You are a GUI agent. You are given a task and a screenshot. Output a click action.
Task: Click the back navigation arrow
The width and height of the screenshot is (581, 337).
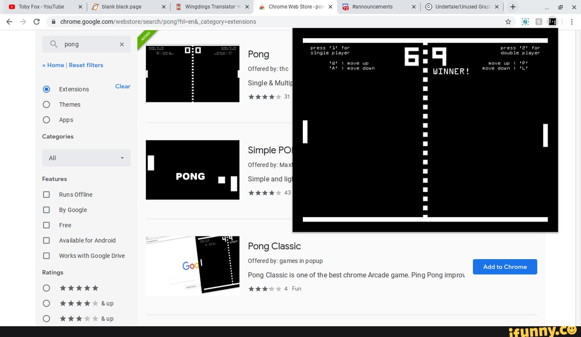point(9,21)
